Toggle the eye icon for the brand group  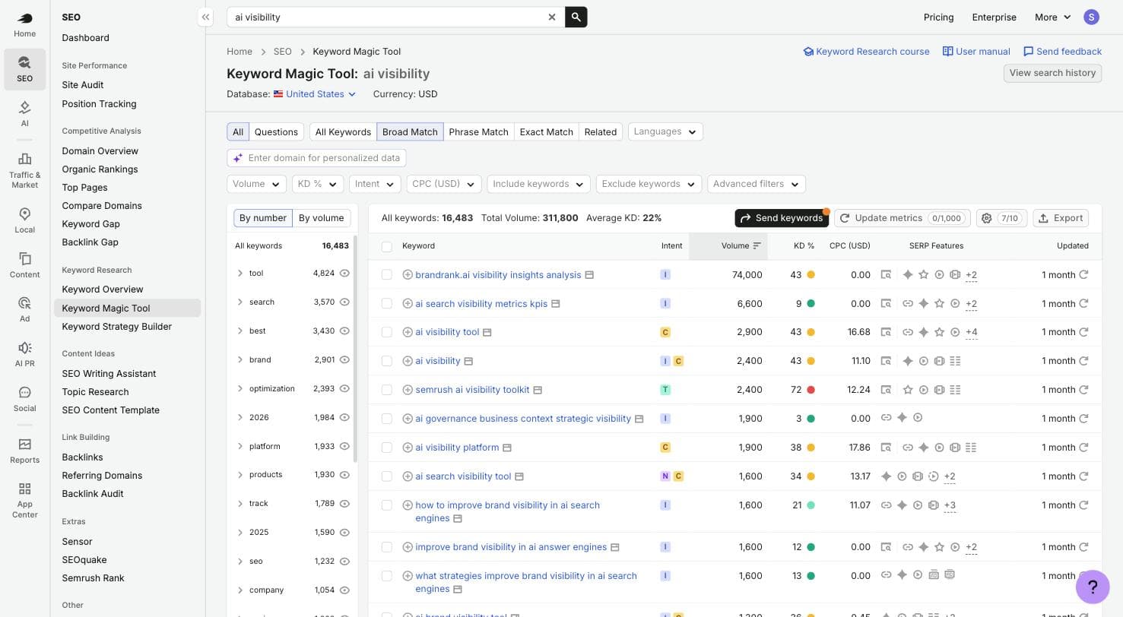[x=344, y=359]
